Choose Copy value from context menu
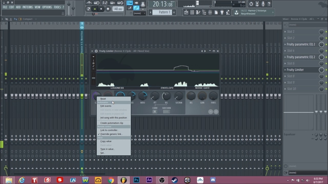Viewport: 328px width, 184px height. tap(114, 141)
